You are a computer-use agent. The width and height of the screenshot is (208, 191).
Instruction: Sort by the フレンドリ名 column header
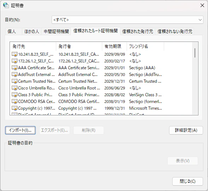(145, 47)
